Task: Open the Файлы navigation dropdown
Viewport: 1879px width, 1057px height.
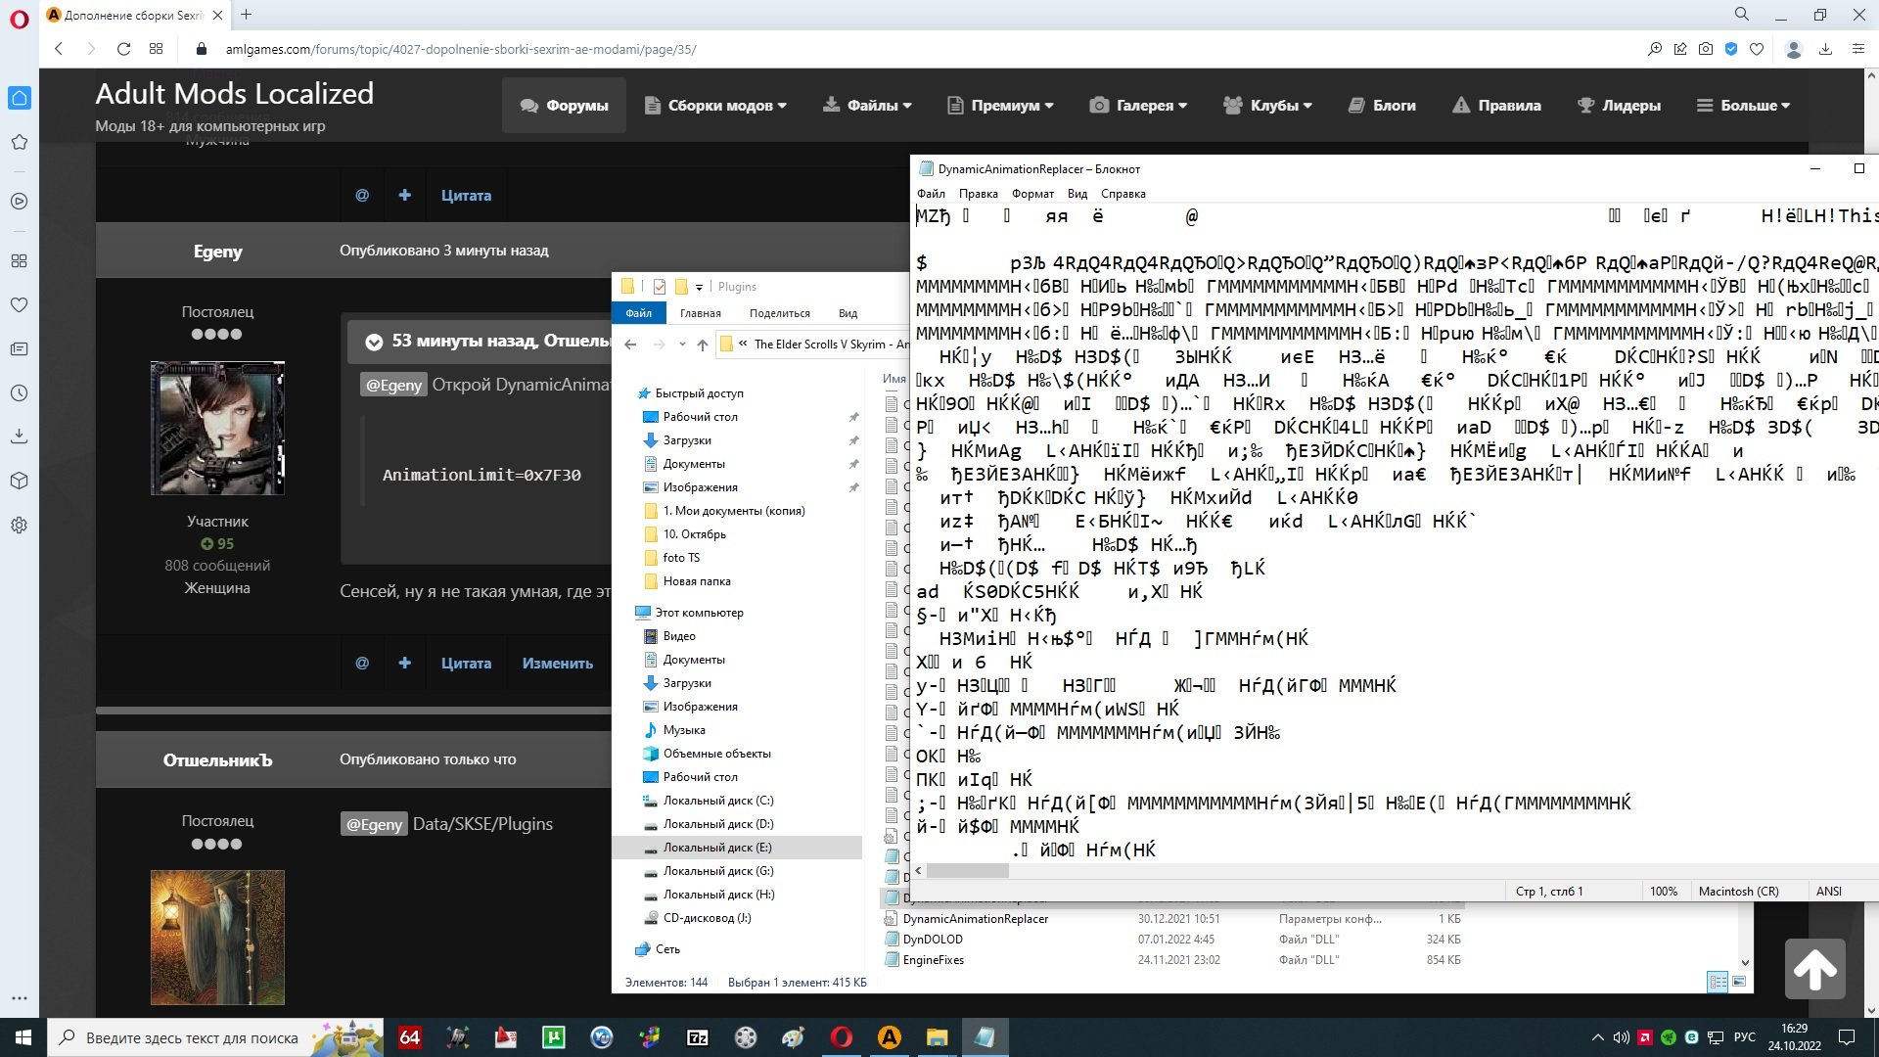Action: (x=867, y=106)
